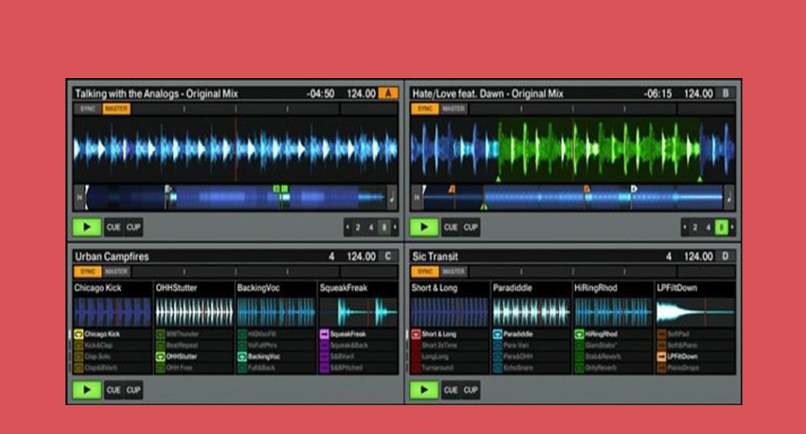Viewport: 806px width, 434px height.
Task: Click the musical note icon on deck A stripe
Action: point(392,198)
